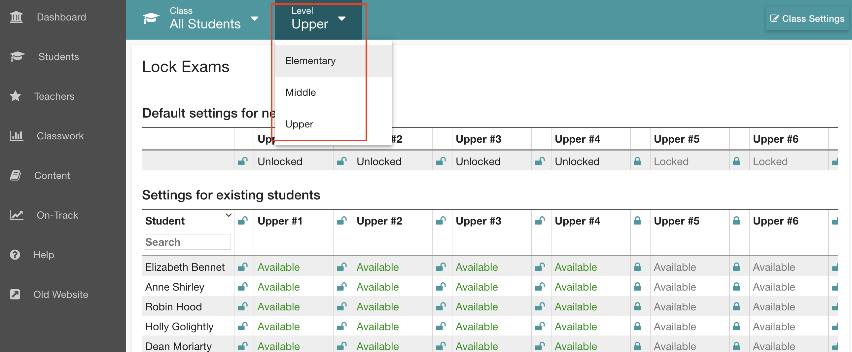This screenshot has width=852, height=352.
Task: Toggle Upper #5 column lock for all students
Action: 637,221
